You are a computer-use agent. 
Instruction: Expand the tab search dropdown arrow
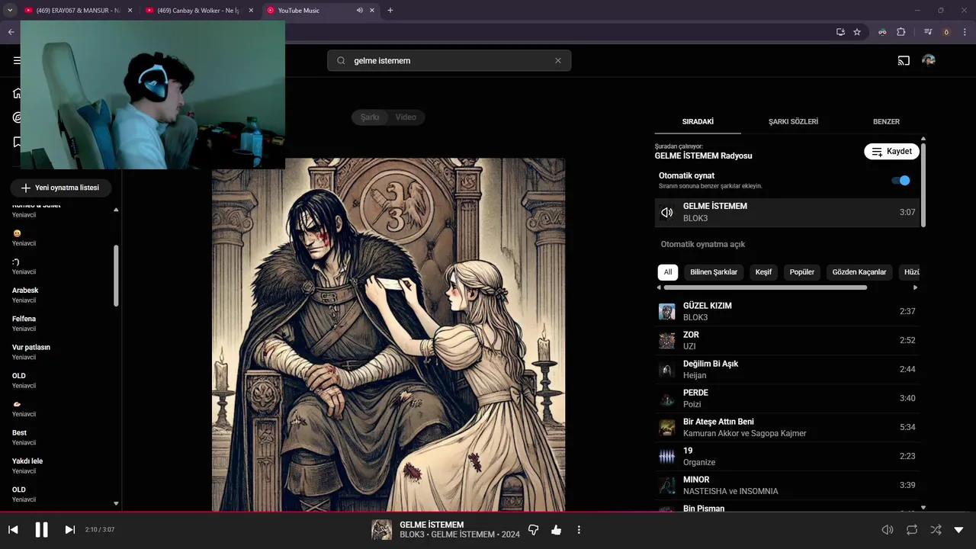pos(10,10)
